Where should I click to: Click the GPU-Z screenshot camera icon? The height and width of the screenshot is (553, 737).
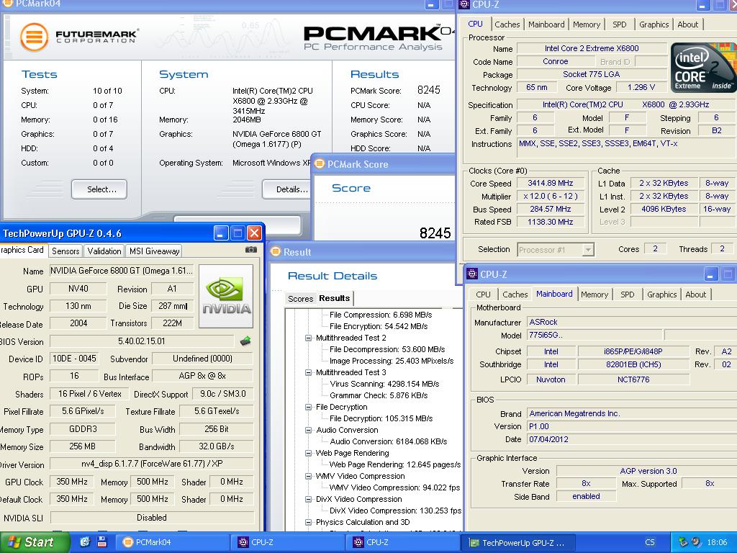coord(251,250)
